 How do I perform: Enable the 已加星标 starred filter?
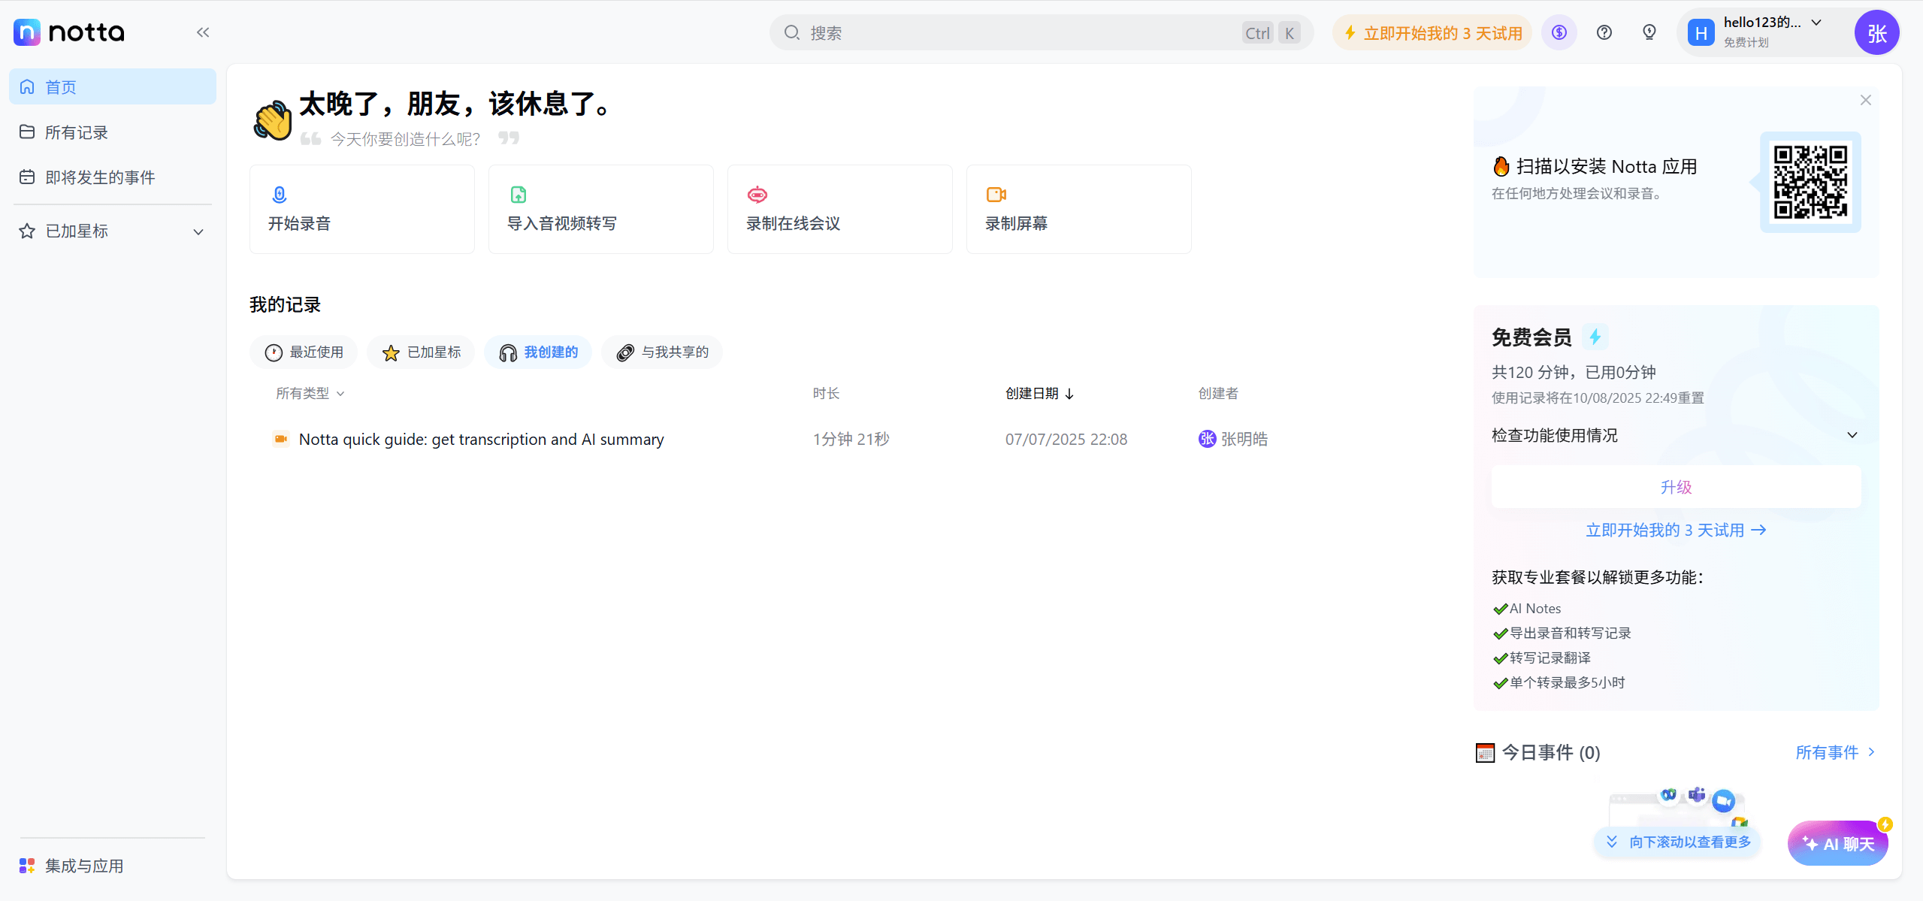420,352
